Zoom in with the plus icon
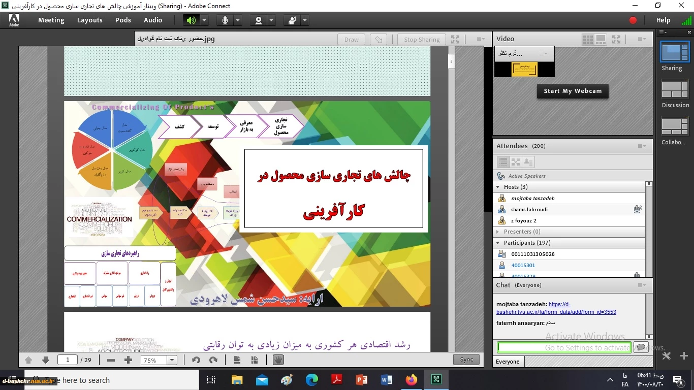The image size is (694, 390). click(128, 360)
